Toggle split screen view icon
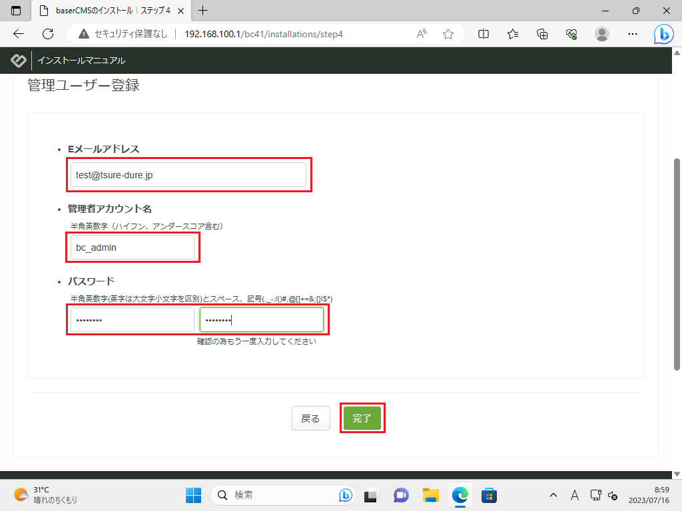 (484, 34)
